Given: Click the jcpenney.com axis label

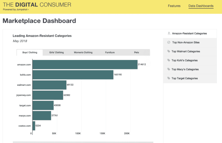Looking at the screenshot, I should coord(24,95).
